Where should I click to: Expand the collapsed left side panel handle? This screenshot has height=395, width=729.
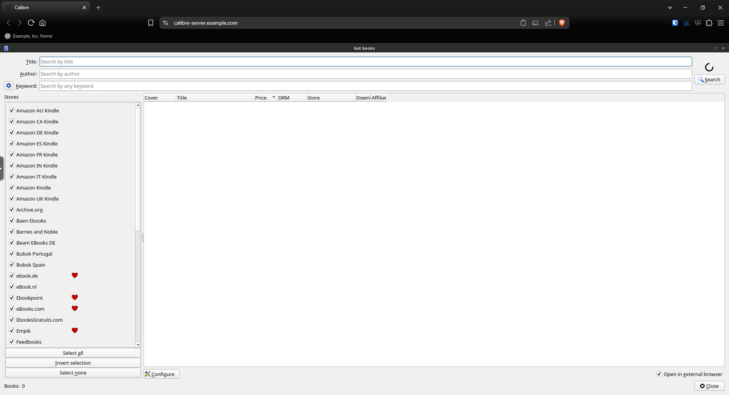pos(2,168)
